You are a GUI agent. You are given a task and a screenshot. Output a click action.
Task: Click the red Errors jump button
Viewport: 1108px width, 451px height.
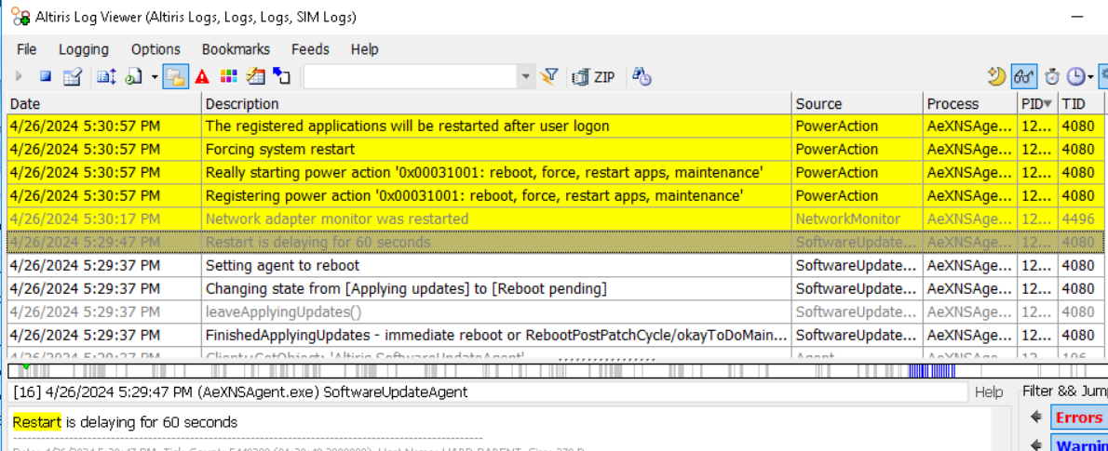pyautogui.click(x=1079, y=418)
